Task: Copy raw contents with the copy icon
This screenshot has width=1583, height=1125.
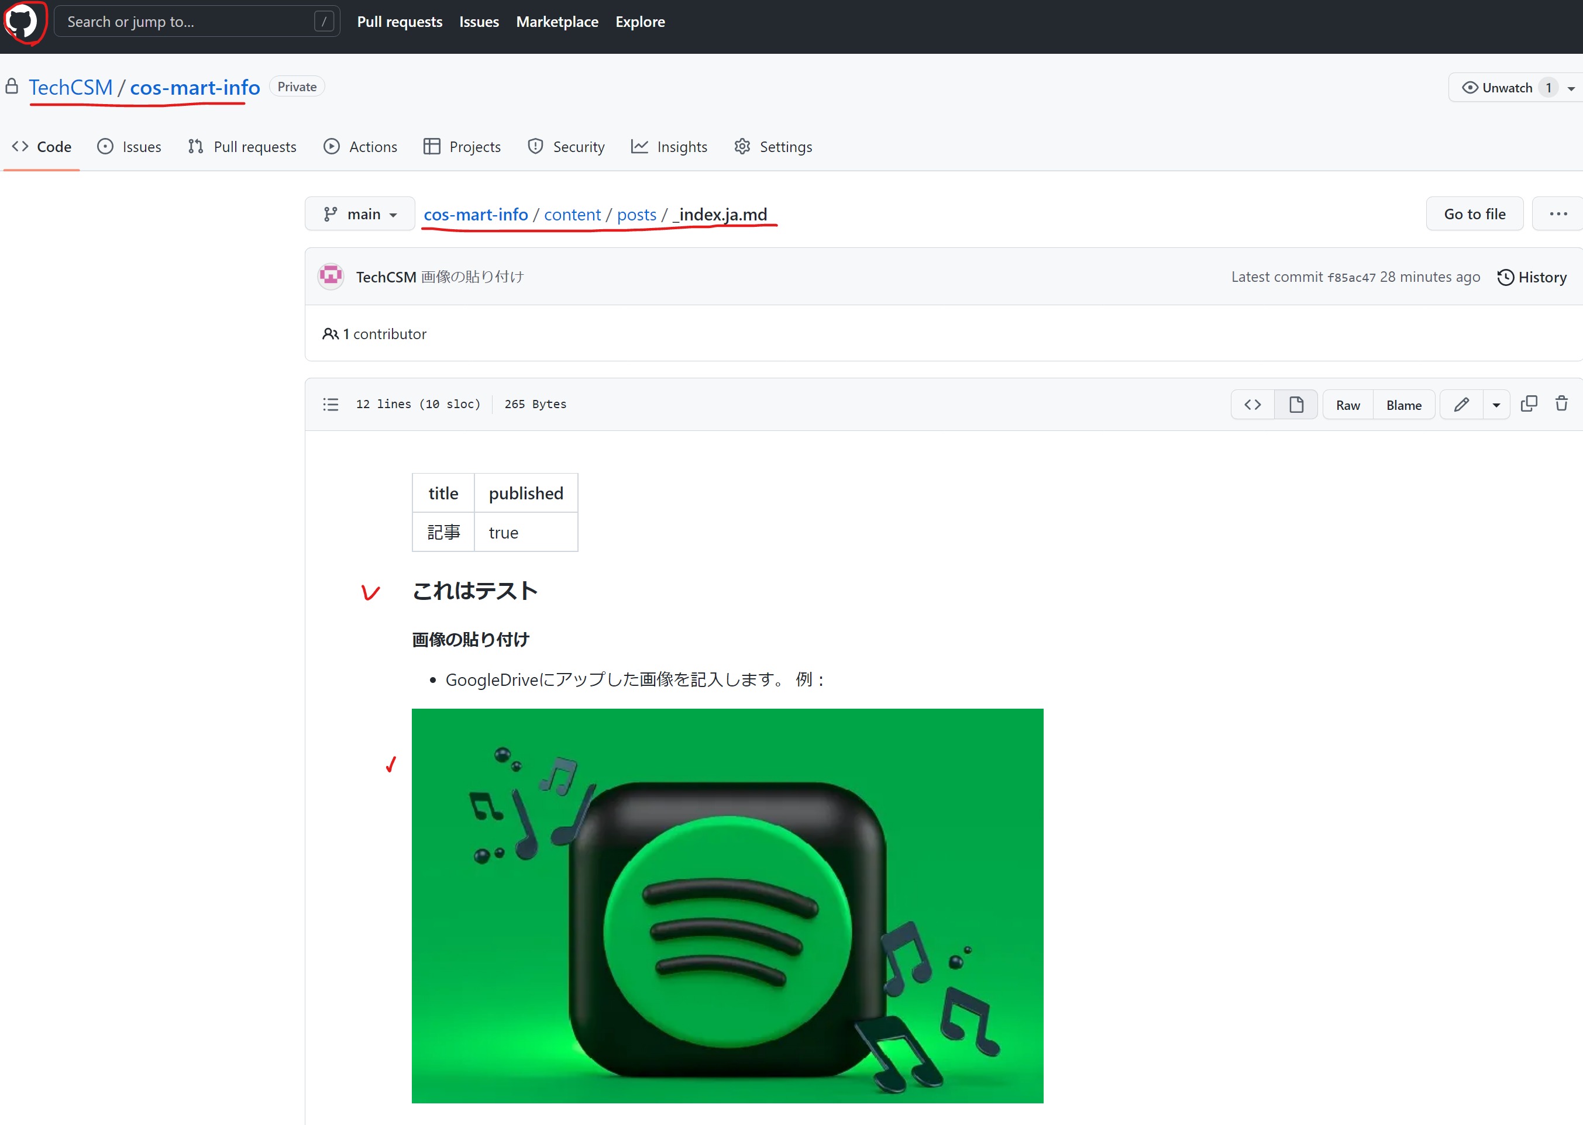Action: pos(1528,404)
